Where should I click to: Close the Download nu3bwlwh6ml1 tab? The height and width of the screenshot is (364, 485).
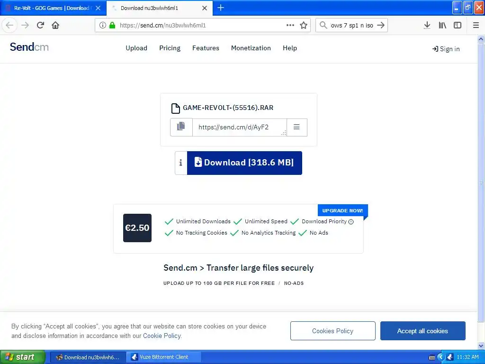click(205, 8)
